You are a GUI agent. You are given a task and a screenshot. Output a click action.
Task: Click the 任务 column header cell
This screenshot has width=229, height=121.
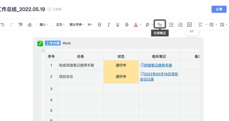pyautogui.click(x=80, y=56)
